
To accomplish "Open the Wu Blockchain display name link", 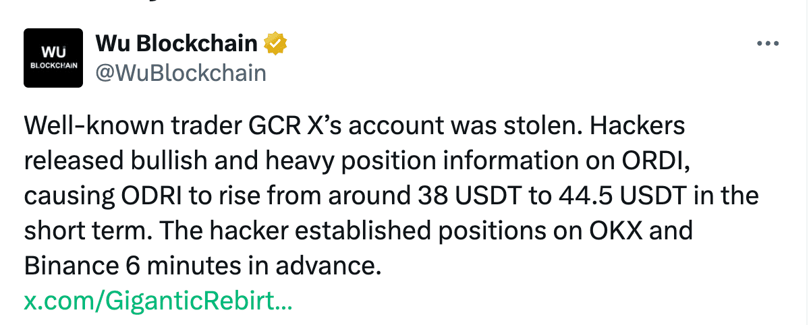I will pos(177,44).
